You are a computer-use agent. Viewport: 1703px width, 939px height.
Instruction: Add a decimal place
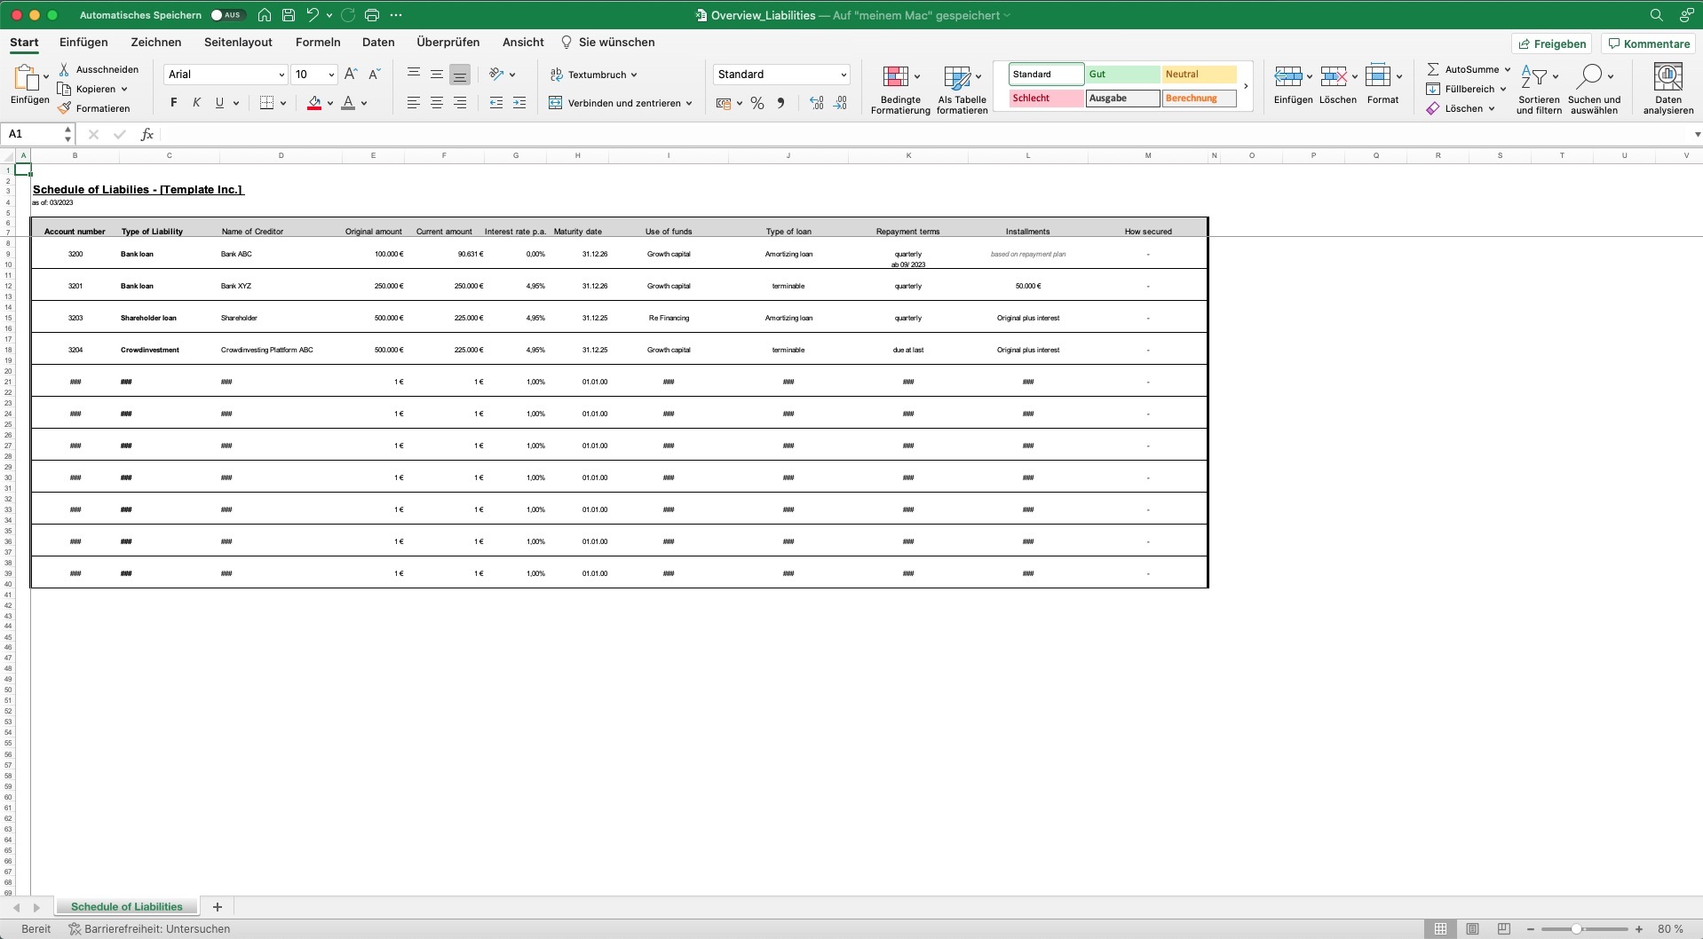[817, 103]
